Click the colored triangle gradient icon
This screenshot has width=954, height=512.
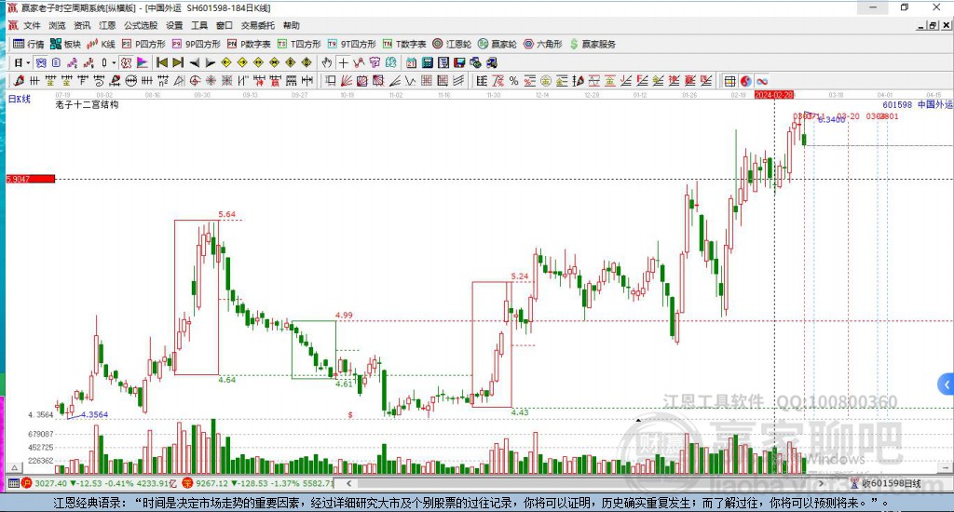[142, 62]
